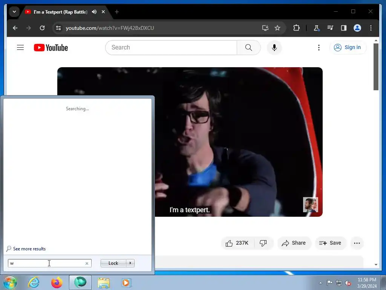
Task: Like the video with 237K likes
Action: point(237,243)
